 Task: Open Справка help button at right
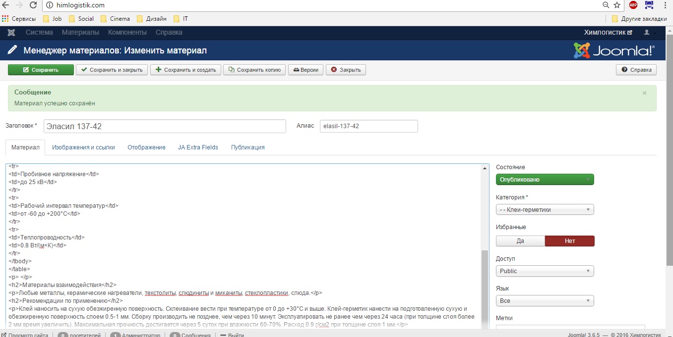tap(636, 70)
